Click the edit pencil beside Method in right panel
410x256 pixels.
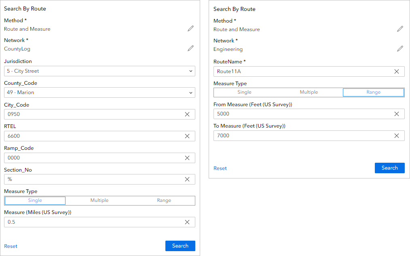tap(400, 29)
